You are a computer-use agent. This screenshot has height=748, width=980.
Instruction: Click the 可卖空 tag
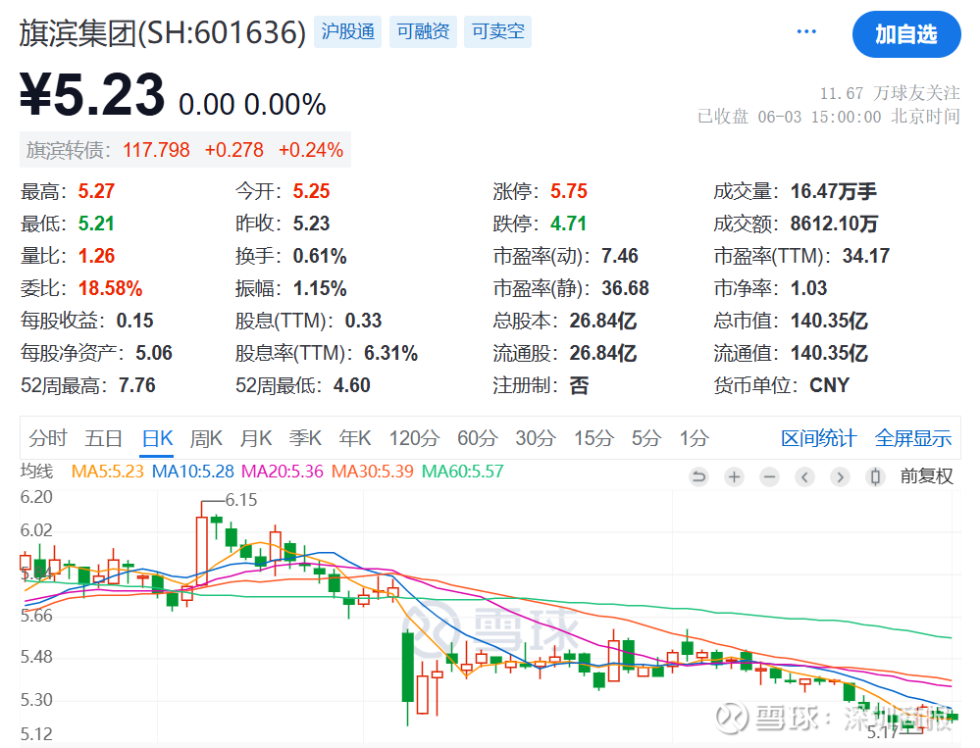tap(497, 31)
